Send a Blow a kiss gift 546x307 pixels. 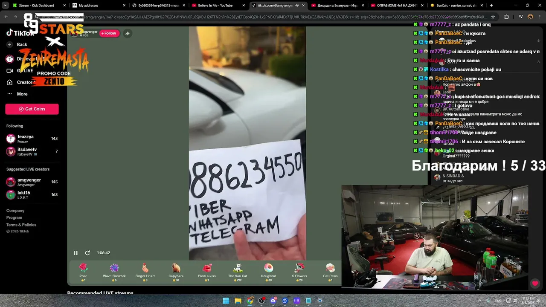coord(207,272)
